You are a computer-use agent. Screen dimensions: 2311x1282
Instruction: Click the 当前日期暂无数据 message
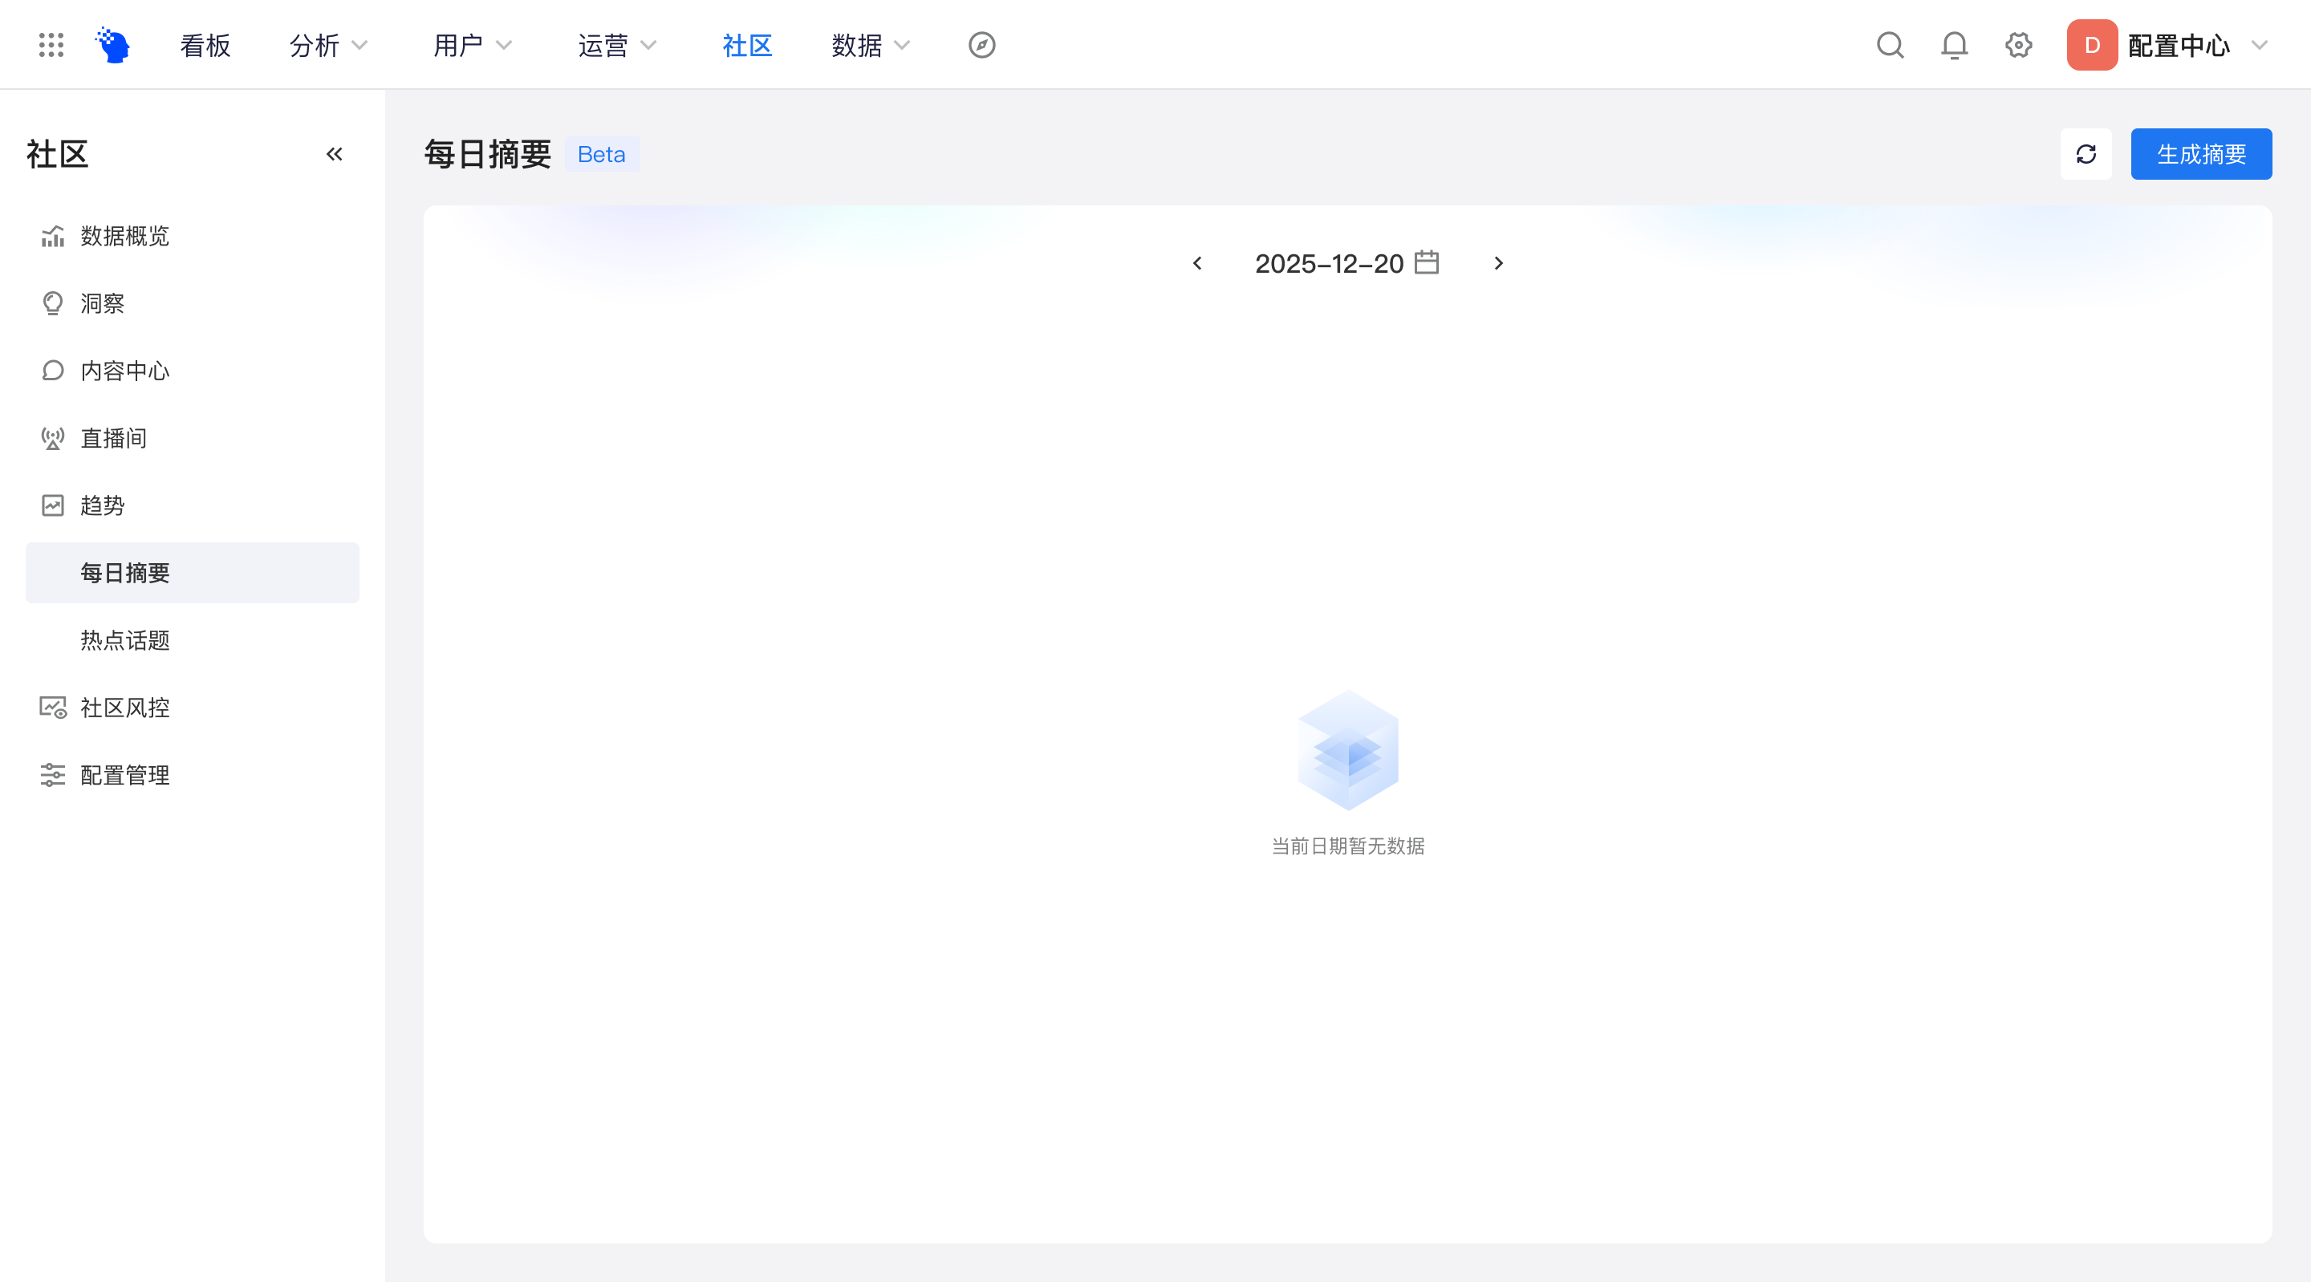1347,846
